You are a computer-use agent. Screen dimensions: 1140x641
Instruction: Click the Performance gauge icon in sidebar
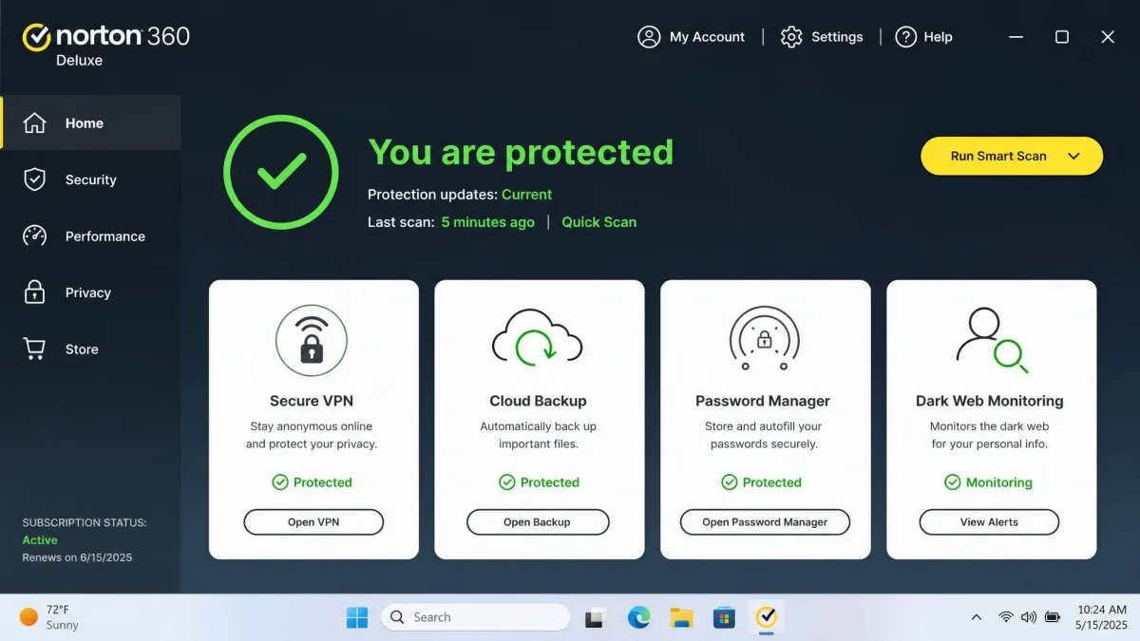pos(34,236)
